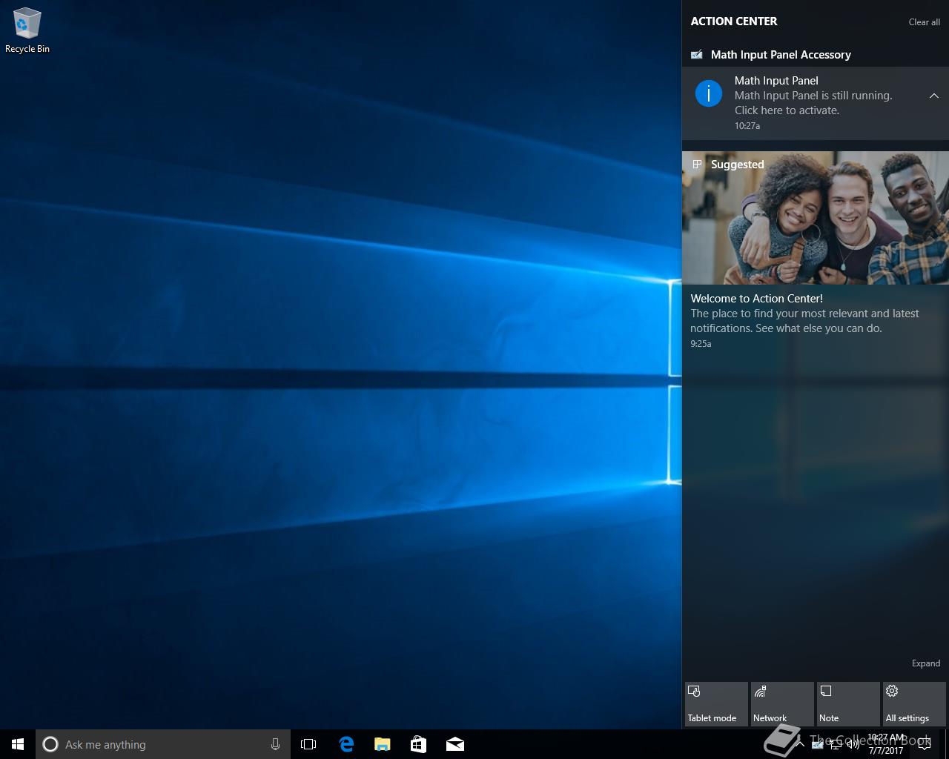Activate Math Input Panel from the notification

(x=812, y=102)
